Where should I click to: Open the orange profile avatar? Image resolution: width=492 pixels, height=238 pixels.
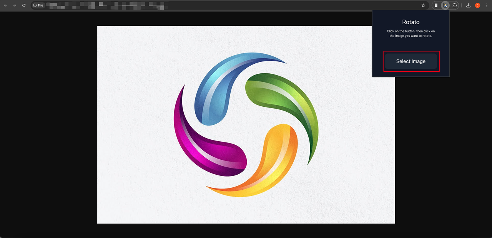(477, 5)
